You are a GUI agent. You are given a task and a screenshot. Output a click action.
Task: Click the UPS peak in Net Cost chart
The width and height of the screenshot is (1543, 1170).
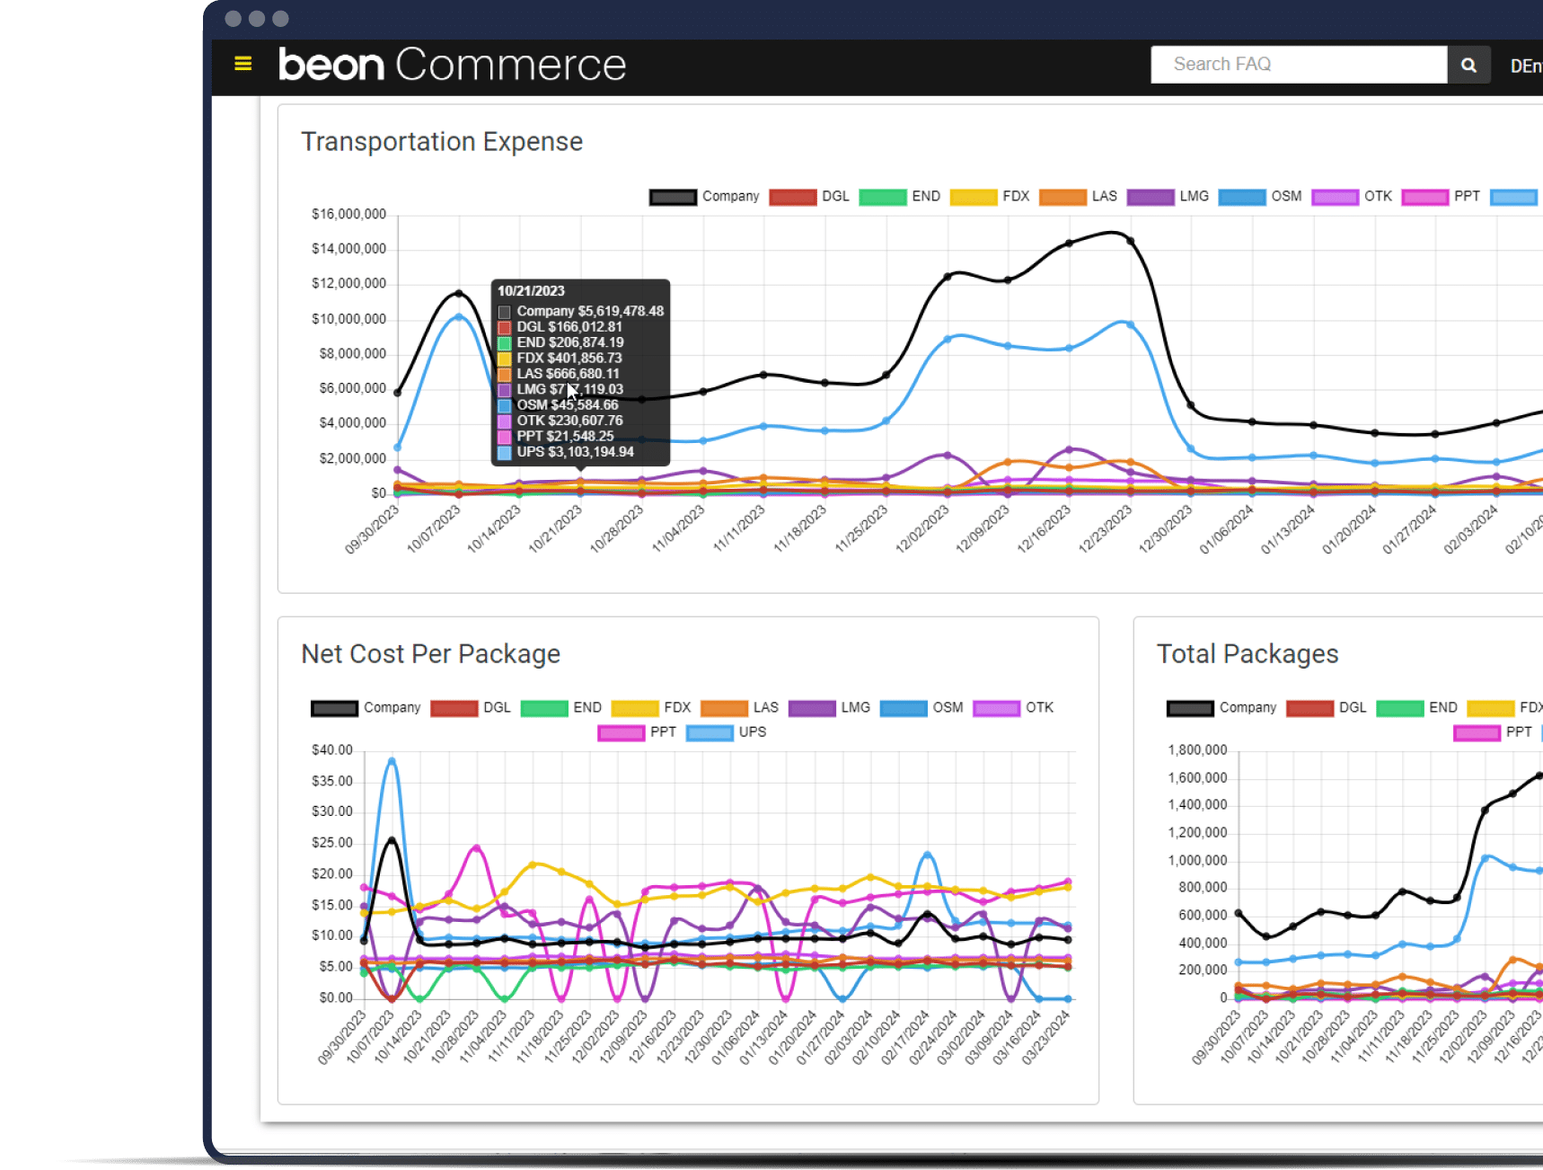(392, 760)
